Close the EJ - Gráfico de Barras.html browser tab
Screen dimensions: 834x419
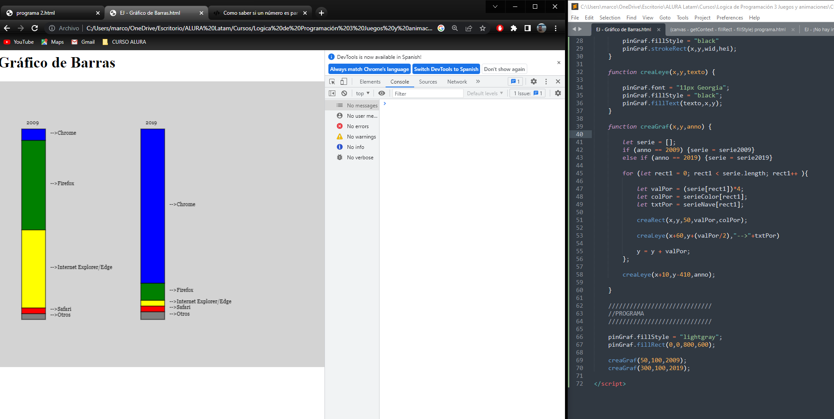[201, 13]
